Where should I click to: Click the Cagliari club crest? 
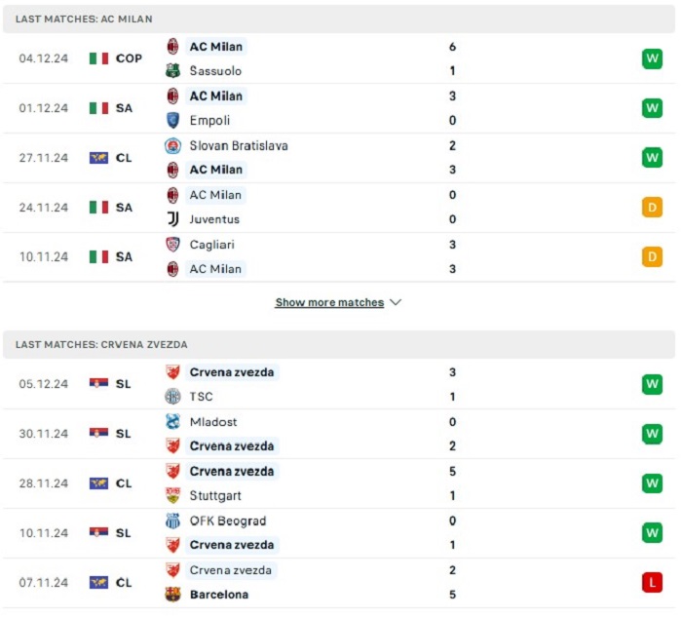(x=172, y=245)
